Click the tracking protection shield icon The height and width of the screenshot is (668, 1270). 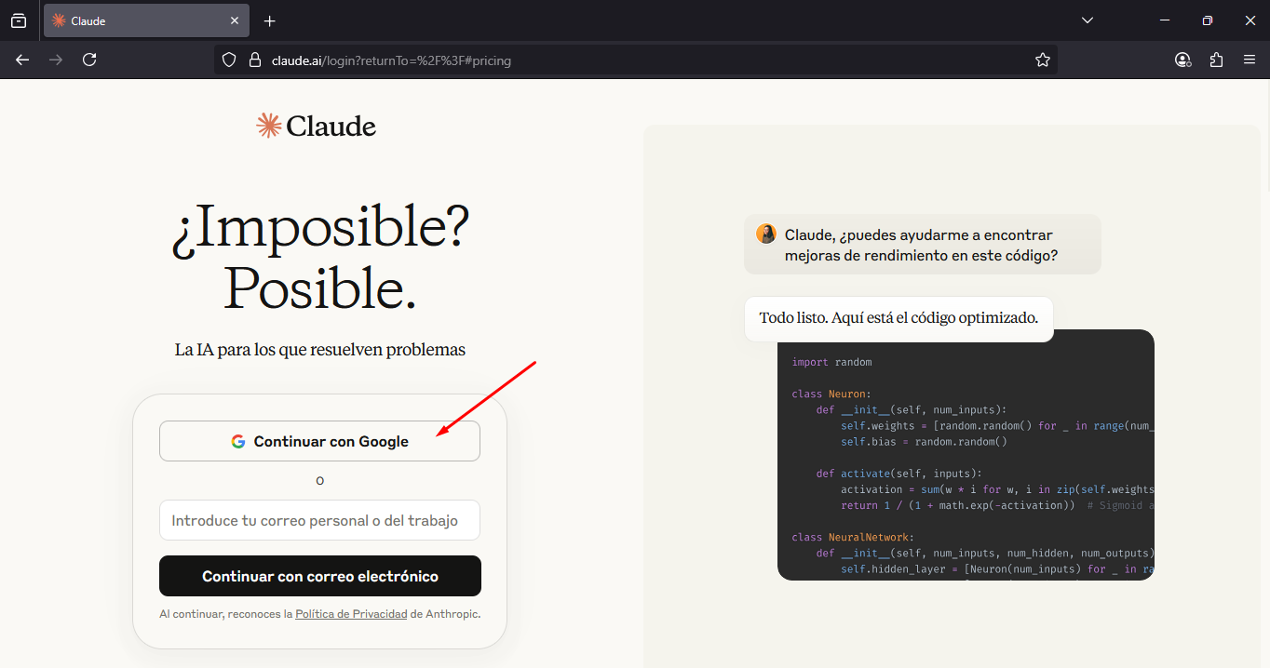point(229,60)
